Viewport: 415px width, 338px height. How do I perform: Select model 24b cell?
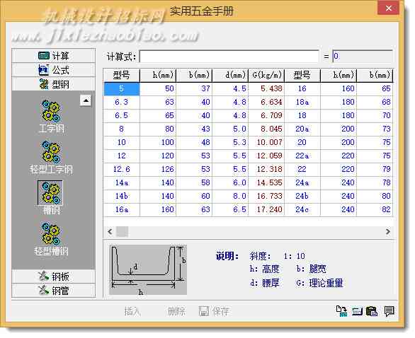(x=302, y=197)
